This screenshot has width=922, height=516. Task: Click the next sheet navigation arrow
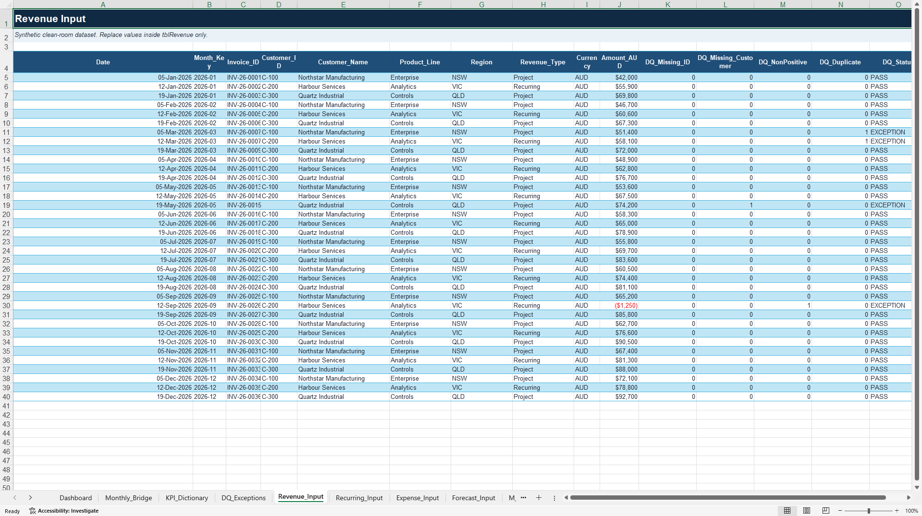click(x=30, y=498)
